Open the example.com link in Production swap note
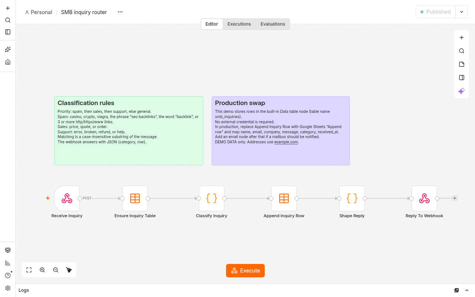The height and width of the screenshot is (297, 475). pyautogui.click(x=286, y=142)
